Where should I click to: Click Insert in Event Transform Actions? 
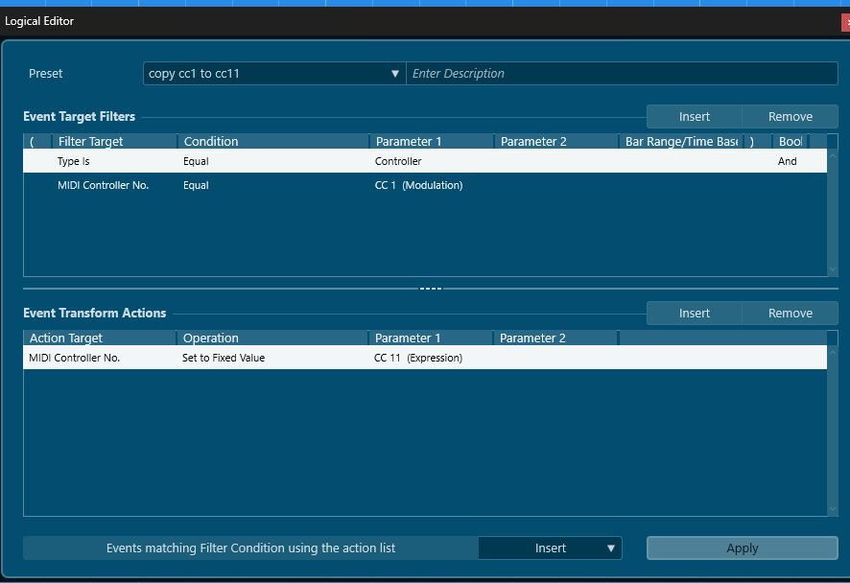point(694,314)
